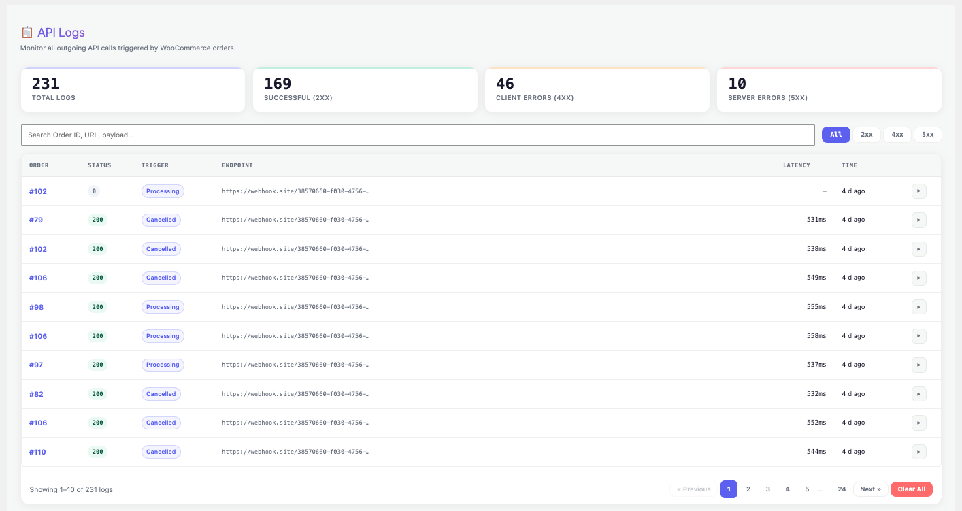The height and width of the screenshot is (511, 962).
Task: Expand details for order #79 log
Action: click(918, 220)
